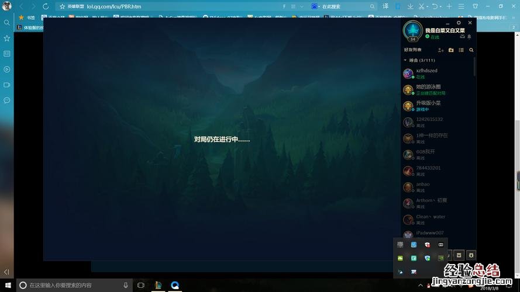Screen dimensions: 520x292
Task: Click the Windows Start button
Action: click(7, 285)
